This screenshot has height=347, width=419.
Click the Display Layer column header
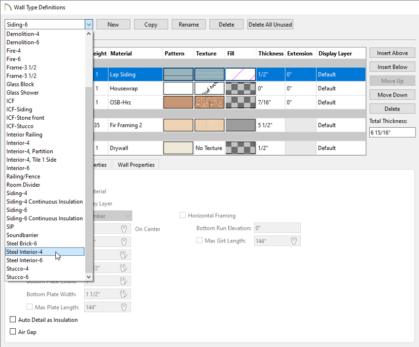(341, 53)
